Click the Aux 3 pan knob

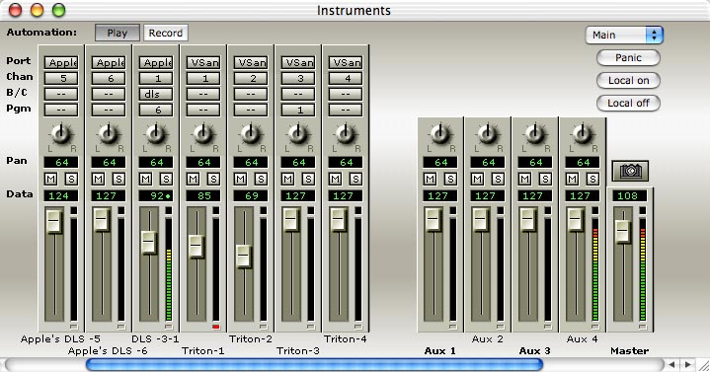(x=535, y=133)
